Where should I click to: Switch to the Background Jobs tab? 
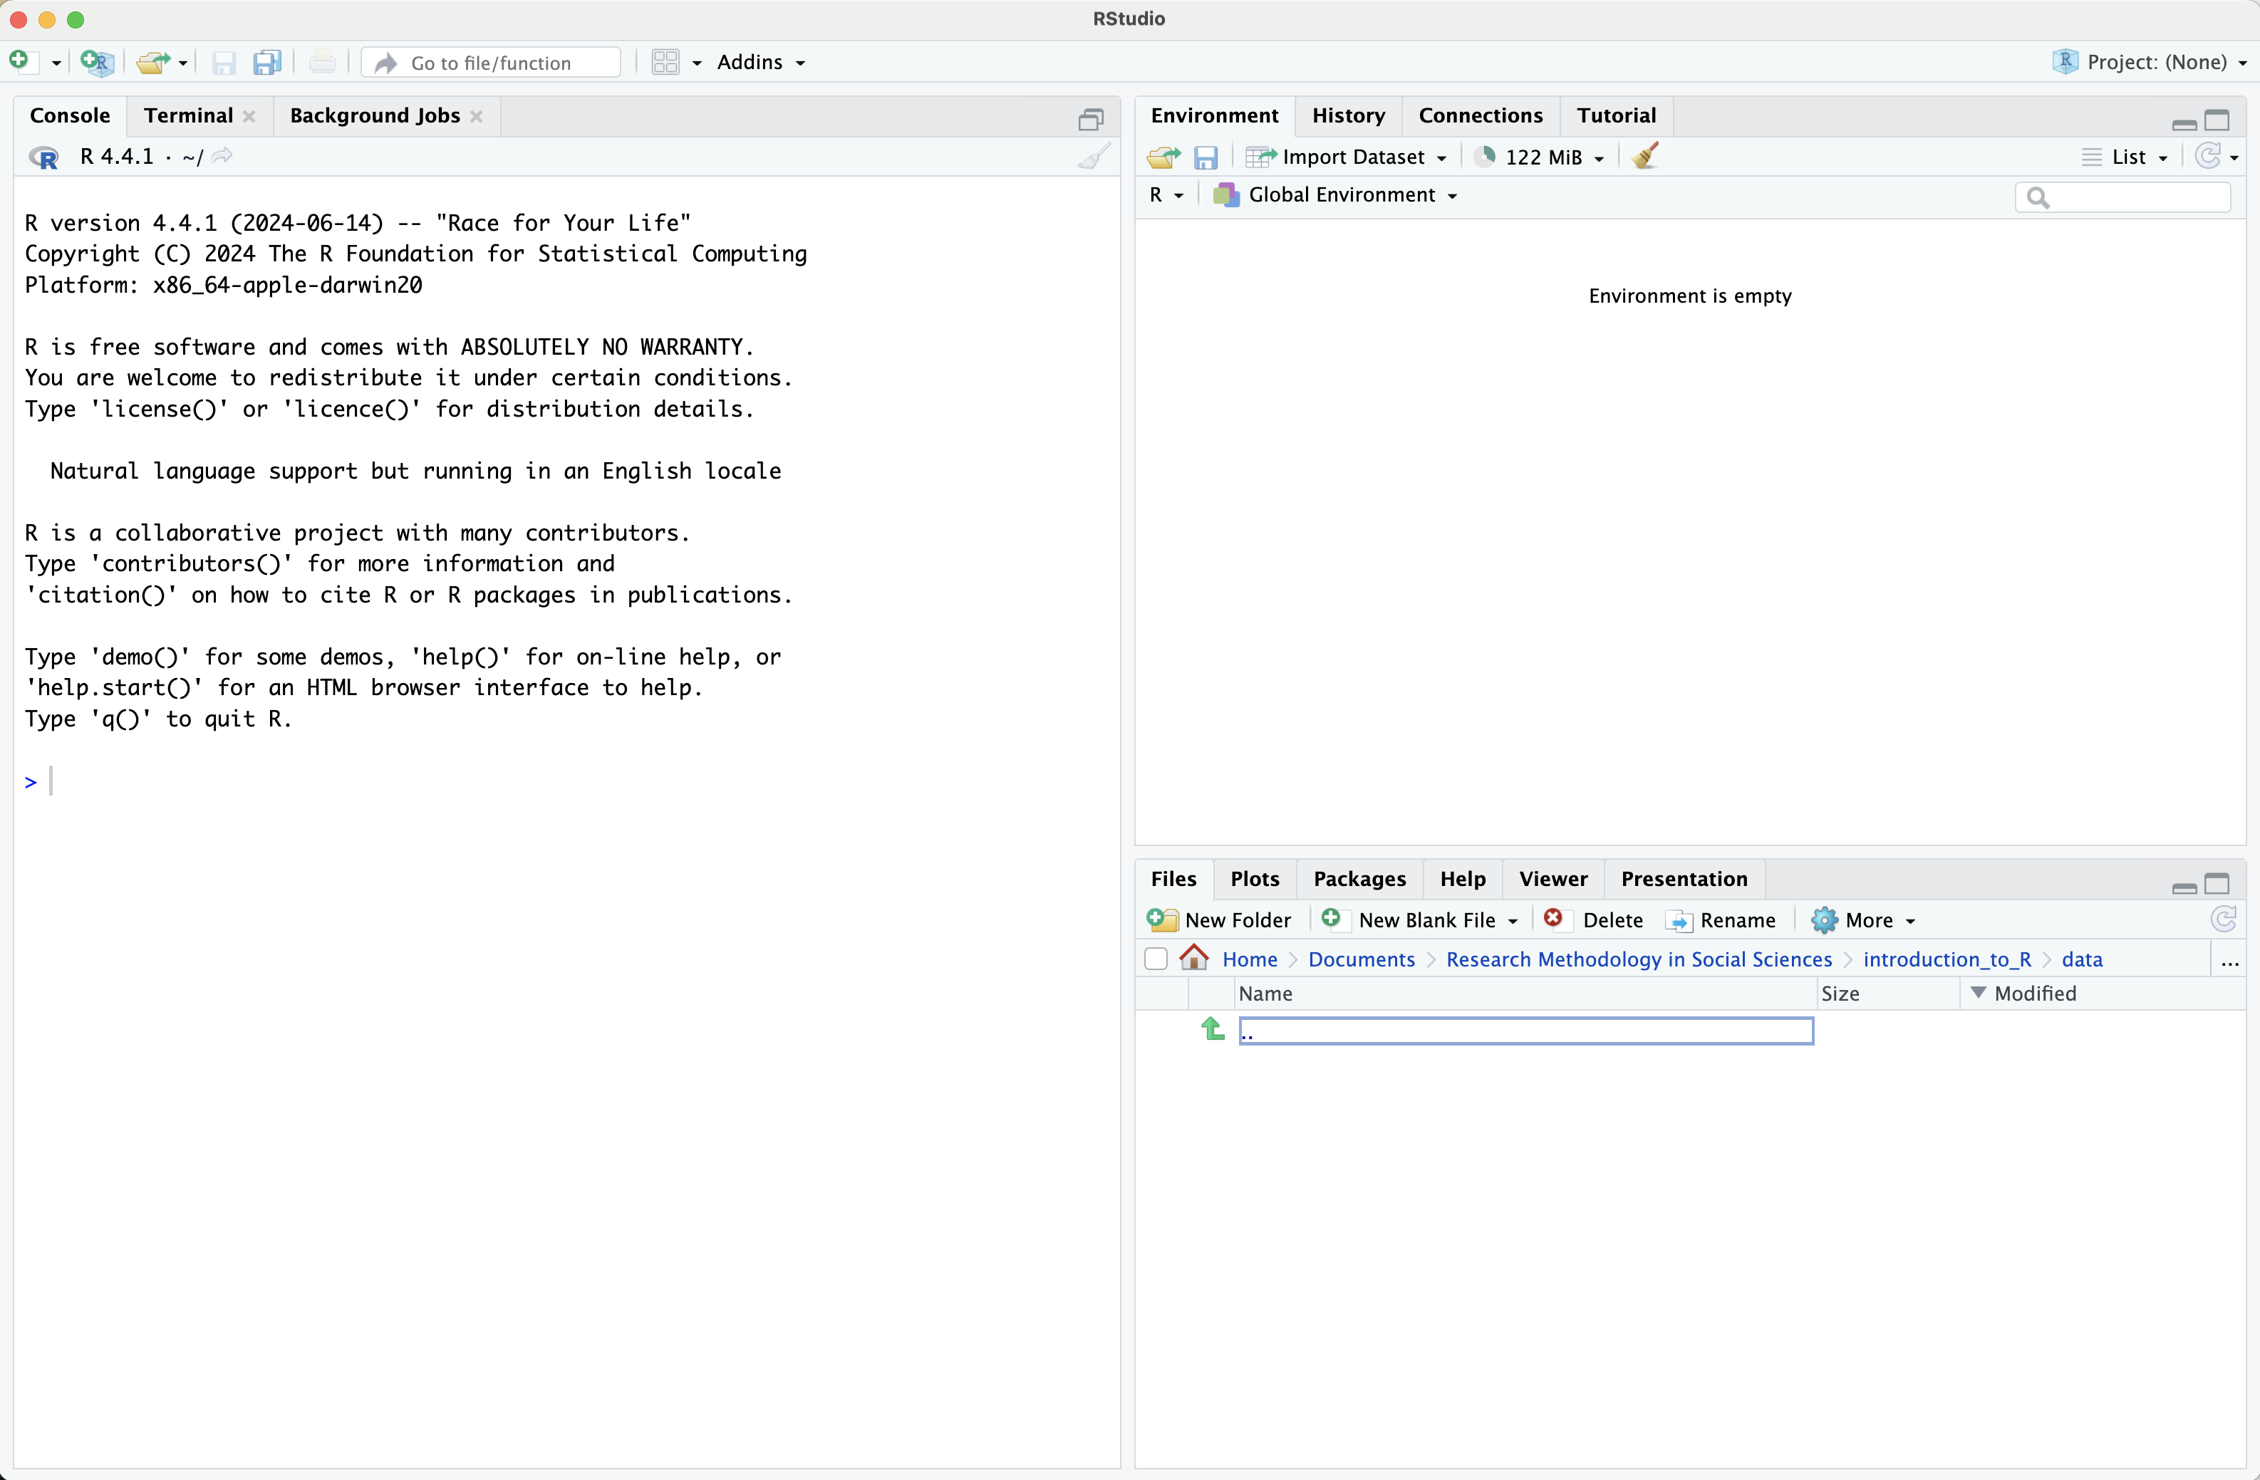pyautogui.click(x=374, y=115)
